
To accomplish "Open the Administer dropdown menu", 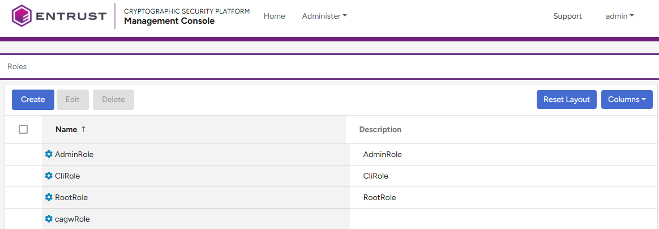I will point(324,16).
